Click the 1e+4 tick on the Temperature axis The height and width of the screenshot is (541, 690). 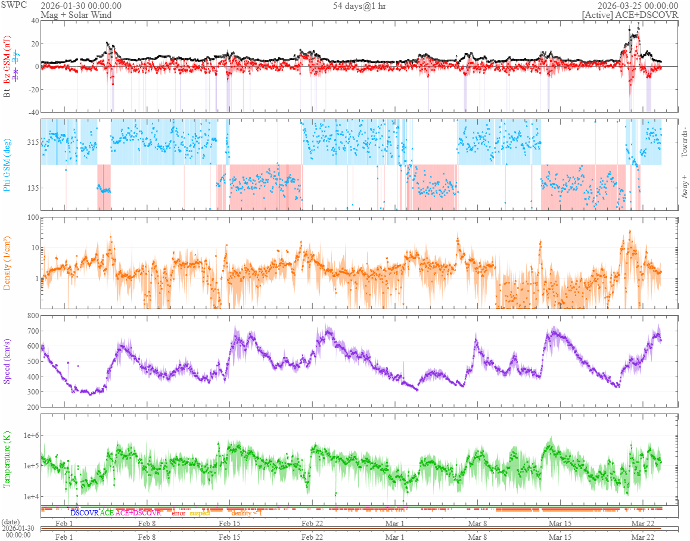(x=31, y=496)
